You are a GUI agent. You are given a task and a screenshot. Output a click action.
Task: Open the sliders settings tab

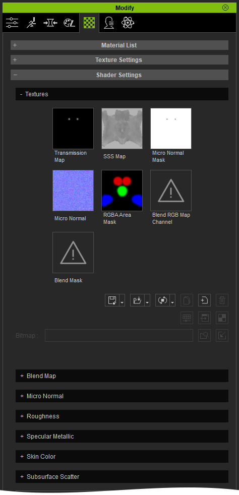coord(12,23)
